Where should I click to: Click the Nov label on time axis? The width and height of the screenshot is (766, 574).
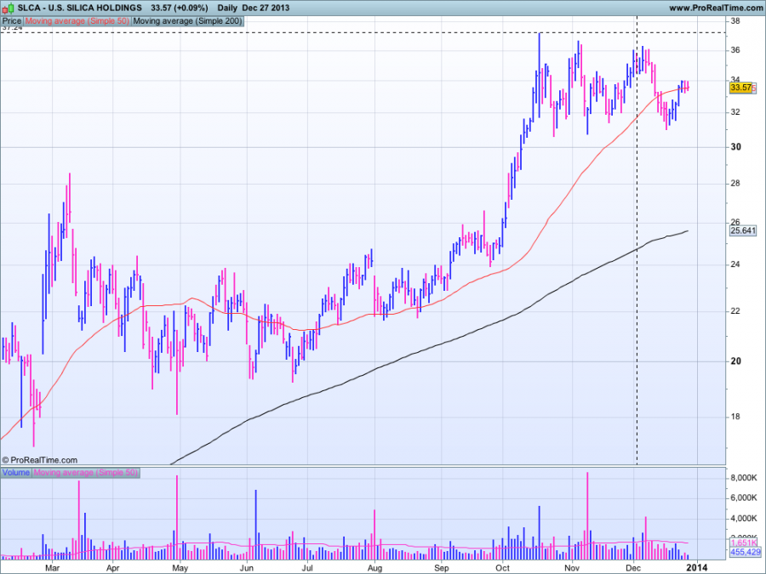(572, 568)
